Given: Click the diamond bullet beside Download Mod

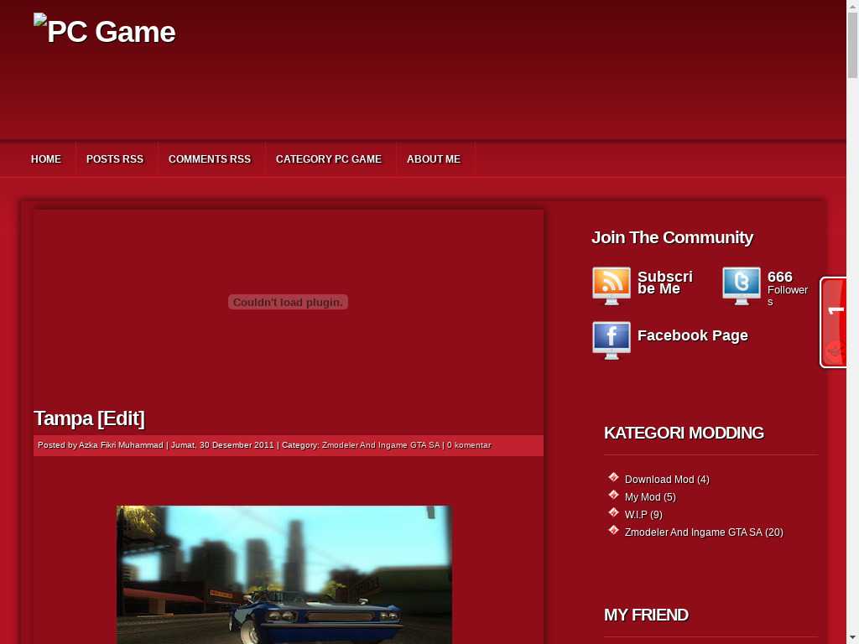Looking at the screenshot, I should [x=613, y=477].
